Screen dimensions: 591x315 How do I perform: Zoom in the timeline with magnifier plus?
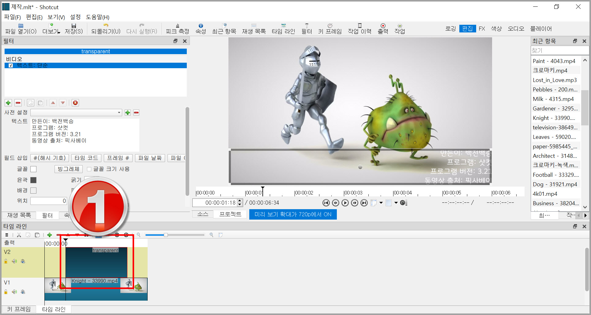211,235
